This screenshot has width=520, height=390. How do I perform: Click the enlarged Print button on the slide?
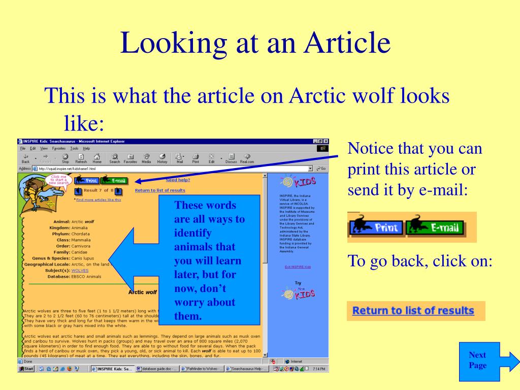376,227
